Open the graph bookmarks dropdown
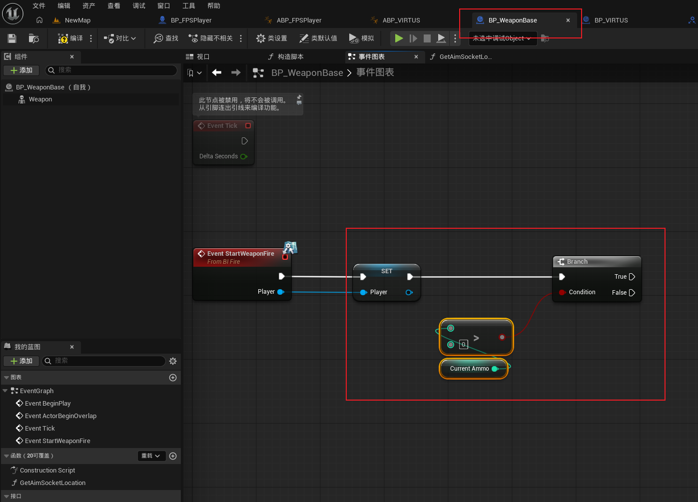Image resolution: width=698 pixels, height=502 pixels. tap(194, 73)
